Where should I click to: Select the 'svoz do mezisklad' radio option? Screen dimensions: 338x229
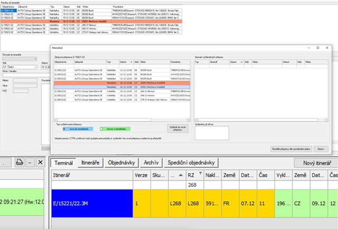pos(64,129)
